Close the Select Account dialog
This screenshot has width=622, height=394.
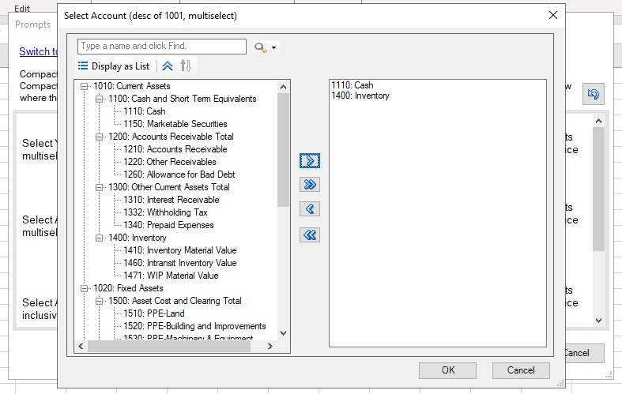point(553,15)
